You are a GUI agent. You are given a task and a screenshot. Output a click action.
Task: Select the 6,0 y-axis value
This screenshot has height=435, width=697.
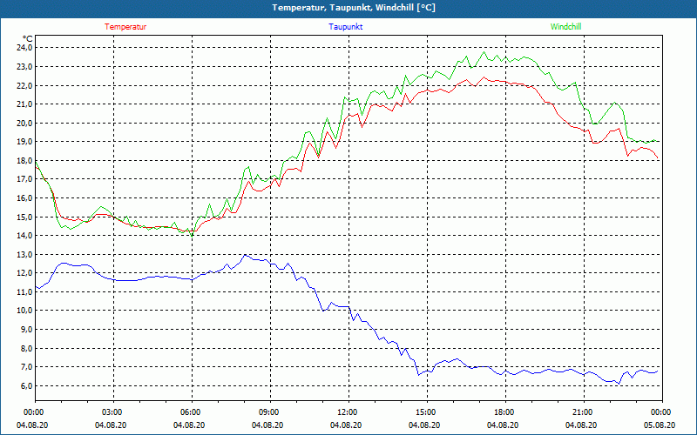[x=26, y=385]
